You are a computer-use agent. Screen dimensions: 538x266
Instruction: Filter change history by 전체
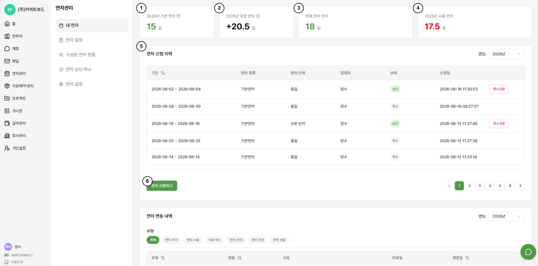click(x=153, y=240)
